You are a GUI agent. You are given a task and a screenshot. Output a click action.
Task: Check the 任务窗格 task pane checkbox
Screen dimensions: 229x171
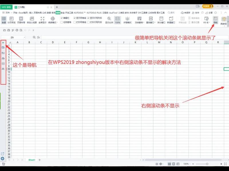point(62,22)
